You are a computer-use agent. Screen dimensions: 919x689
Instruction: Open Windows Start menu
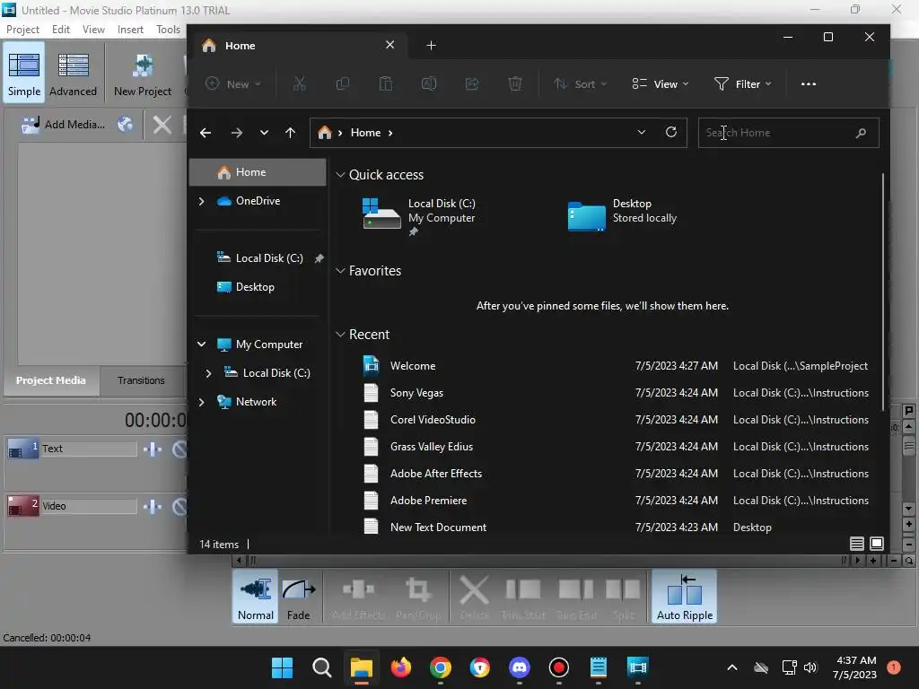pyautogui.click(x=282, y=667)
